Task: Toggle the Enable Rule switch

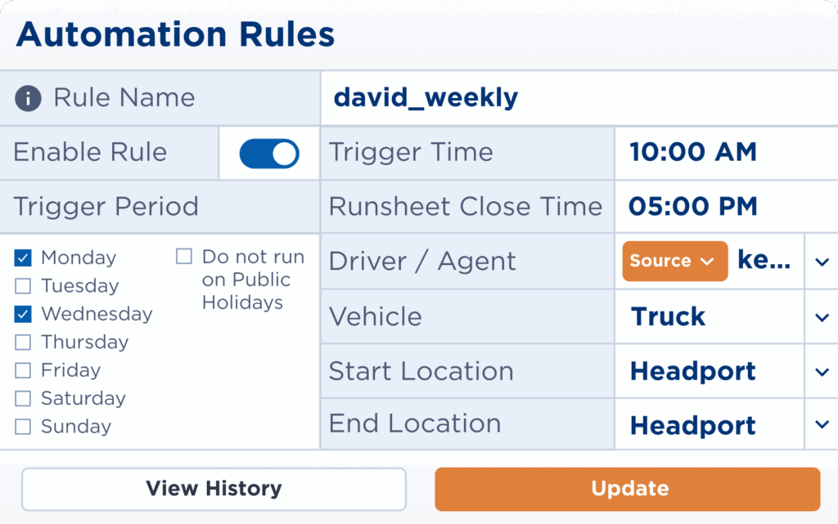Action: 269,154
